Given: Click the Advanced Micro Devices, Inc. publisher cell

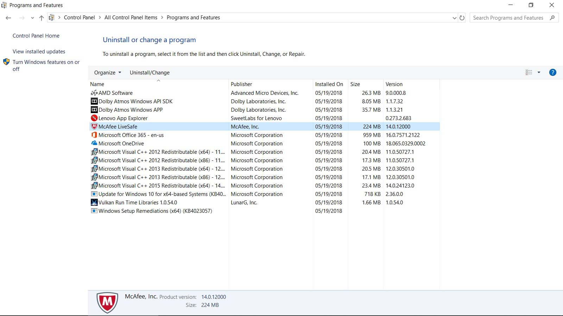Looking at the screenshot, I should [x=265, y=93].
